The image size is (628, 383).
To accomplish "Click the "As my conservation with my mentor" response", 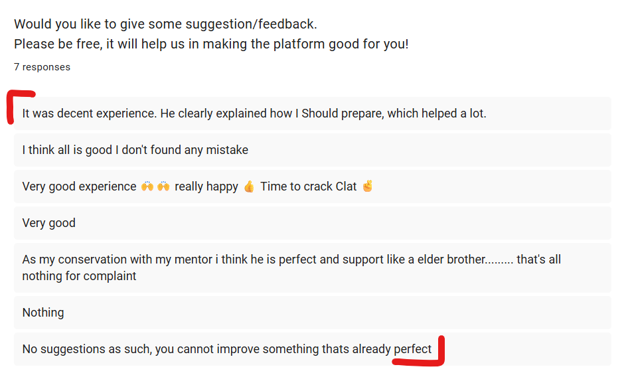I will pyautogui.click(x=291, y=260).
